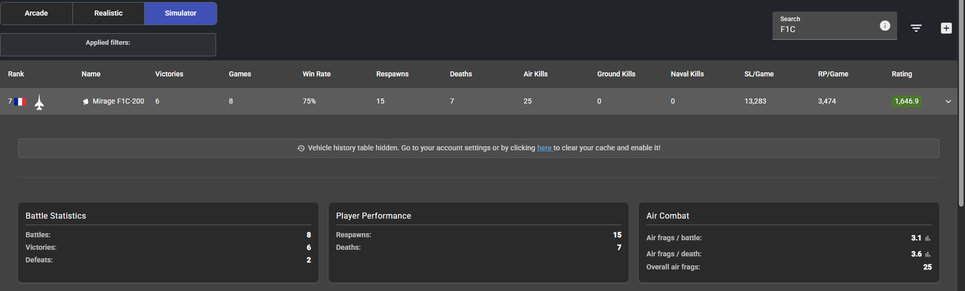Click the Search input field containing F1C
The image size is (965, 291).
tap(824, 29)
